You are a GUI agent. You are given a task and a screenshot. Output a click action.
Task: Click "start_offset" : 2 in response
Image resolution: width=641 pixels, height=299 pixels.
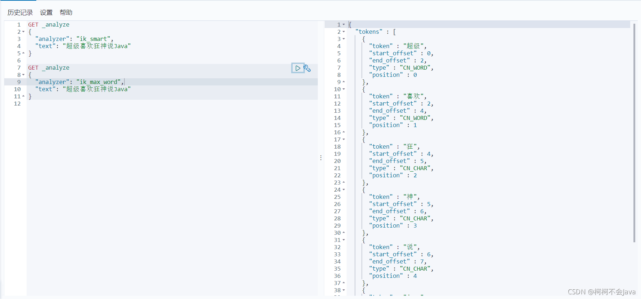(x=401, y=104)
